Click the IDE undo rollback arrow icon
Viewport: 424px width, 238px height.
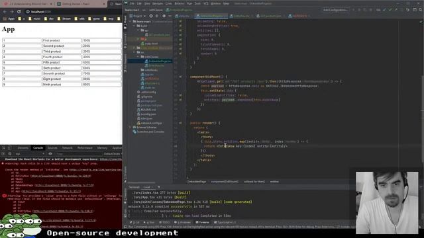click(408, 10)
